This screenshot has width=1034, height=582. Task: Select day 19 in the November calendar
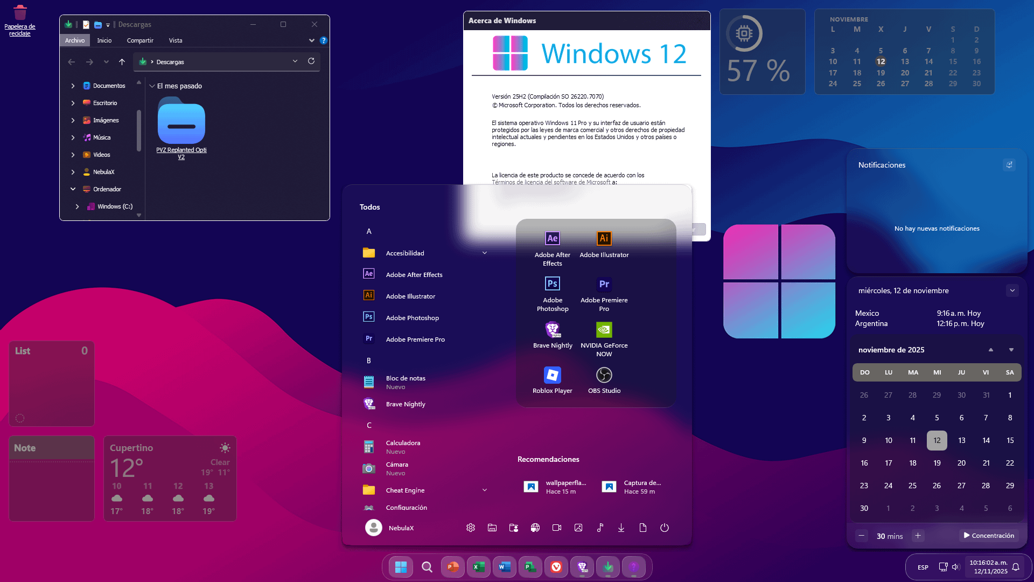coord(937,463)
